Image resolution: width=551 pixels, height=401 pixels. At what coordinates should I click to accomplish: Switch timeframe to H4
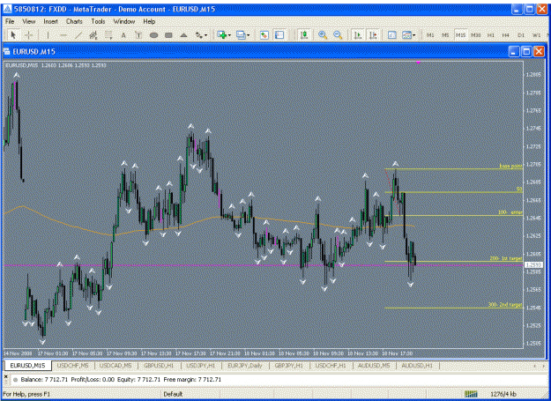point(506,35)
